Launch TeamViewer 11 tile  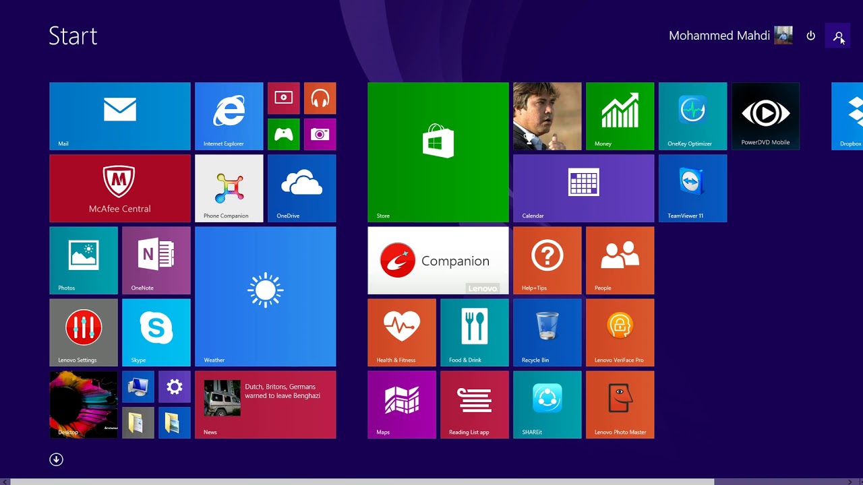(693, 188)
